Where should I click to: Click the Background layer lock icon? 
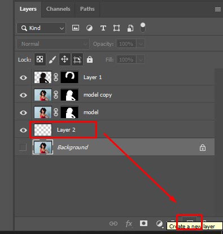(x=203, y=148)
